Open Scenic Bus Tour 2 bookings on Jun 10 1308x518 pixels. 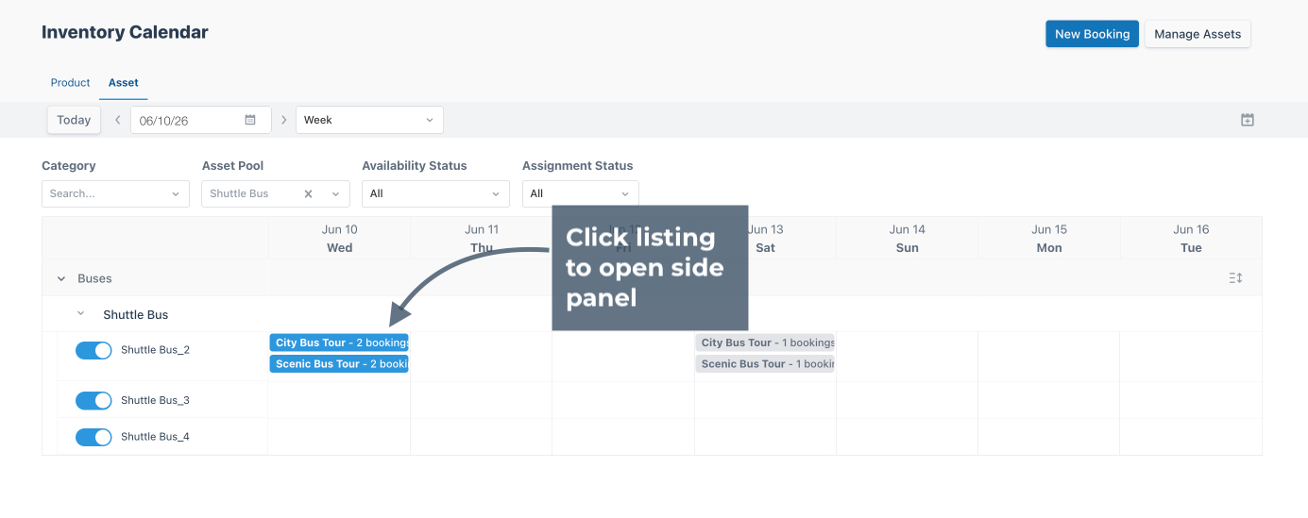click(x=339, y=364)
